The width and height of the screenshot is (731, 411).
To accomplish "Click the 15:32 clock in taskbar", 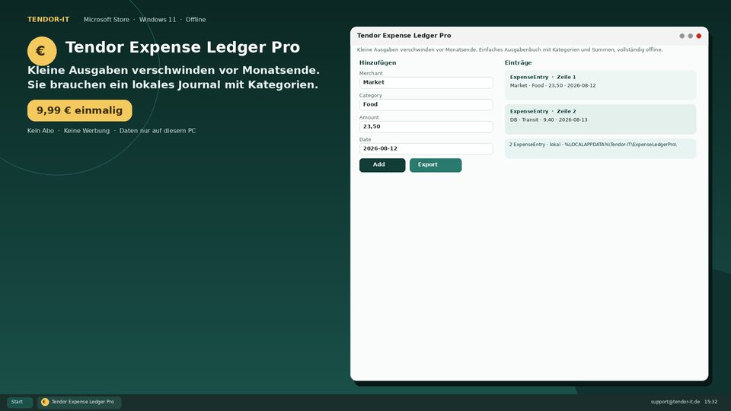I will 711,402.
